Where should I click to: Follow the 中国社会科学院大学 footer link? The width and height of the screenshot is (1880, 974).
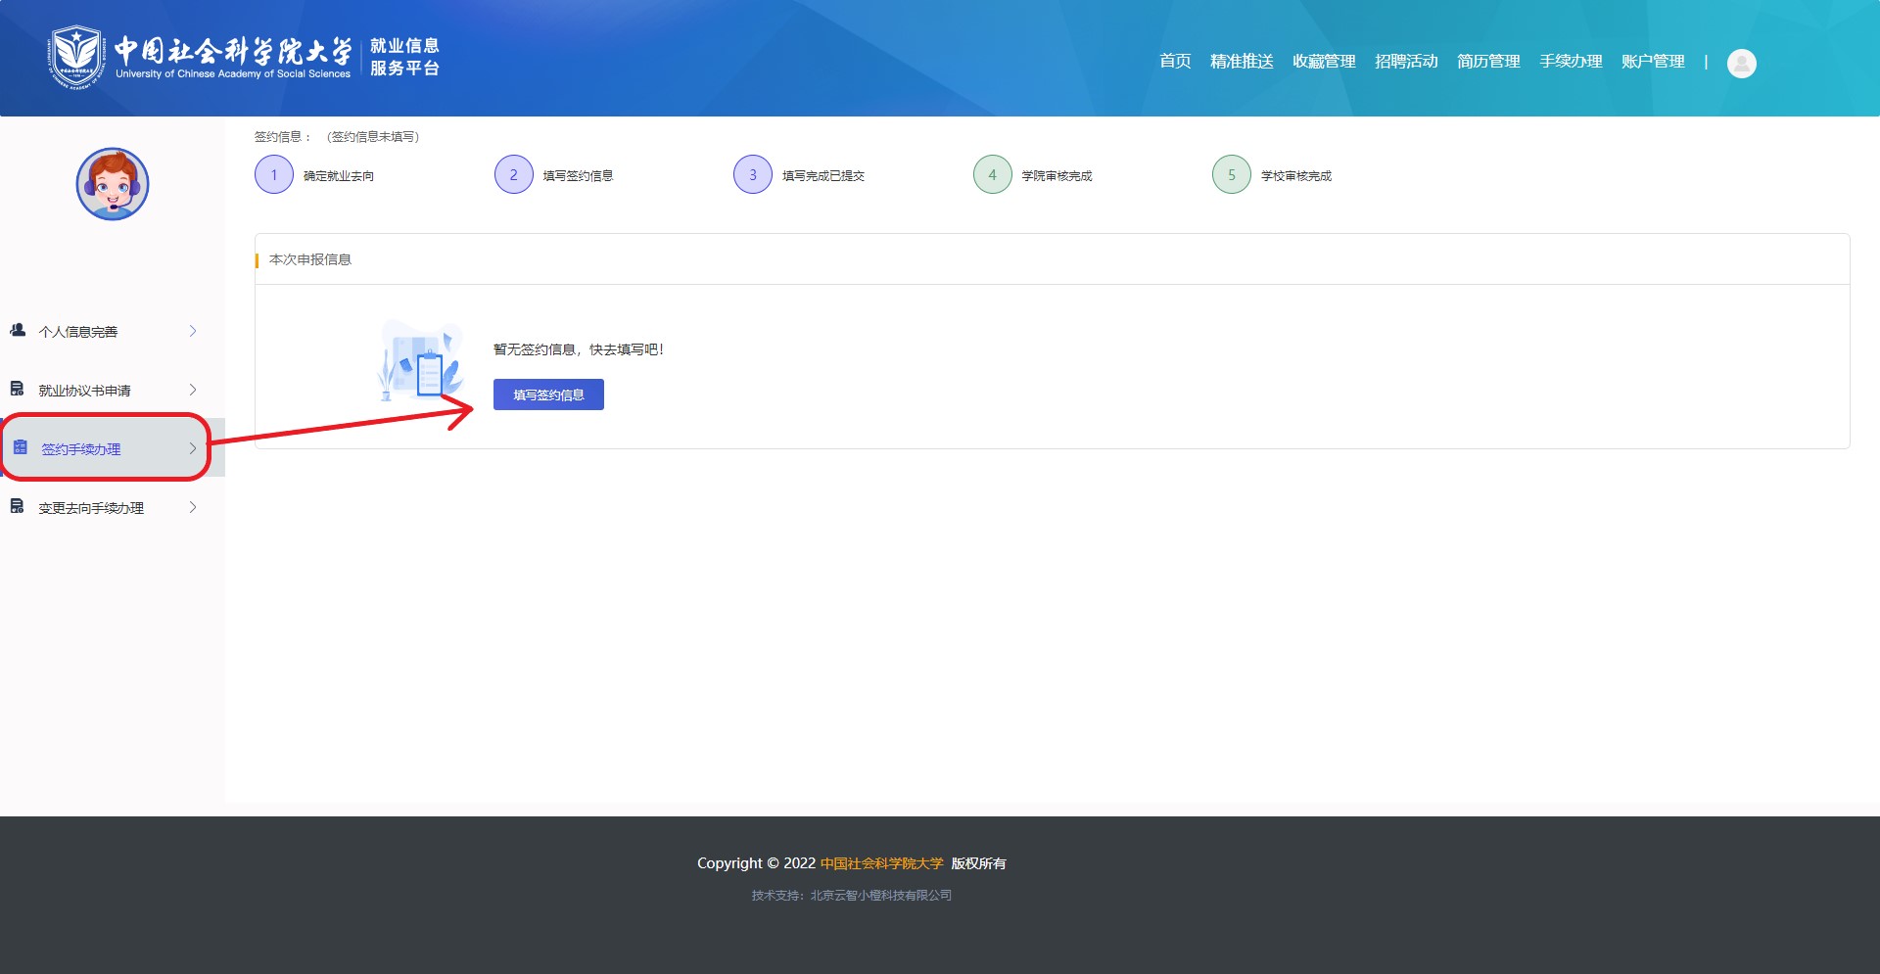881,863
